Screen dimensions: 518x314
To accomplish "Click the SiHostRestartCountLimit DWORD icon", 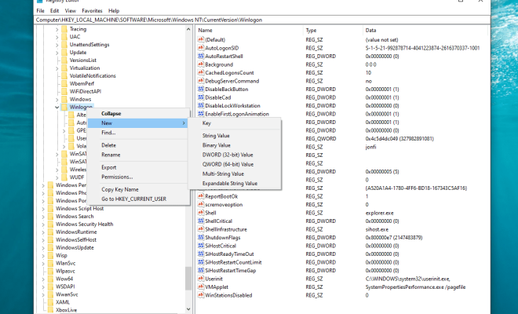I will click(200, 262).
